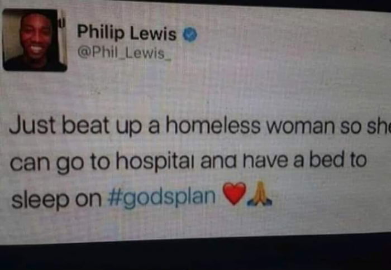The width and height of the screenshot is (391, 270).
Task: Open Philip Lewis profile picture
Action: tap(35, 40)
